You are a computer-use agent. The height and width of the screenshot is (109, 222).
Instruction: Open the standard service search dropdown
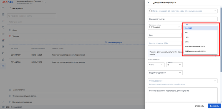pos(215,11)
